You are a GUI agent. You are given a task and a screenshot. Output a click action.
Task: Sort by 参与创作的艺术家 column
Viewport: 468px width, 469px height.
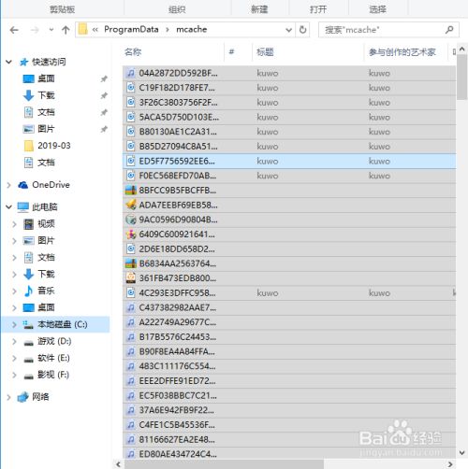pos(402,52)
